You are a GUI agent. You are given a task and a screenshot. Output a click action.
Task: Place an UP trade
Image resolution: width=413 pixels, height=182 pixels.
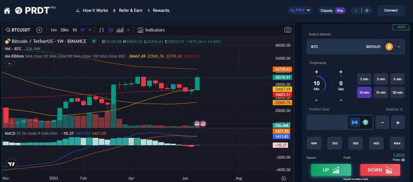point(331,170)
